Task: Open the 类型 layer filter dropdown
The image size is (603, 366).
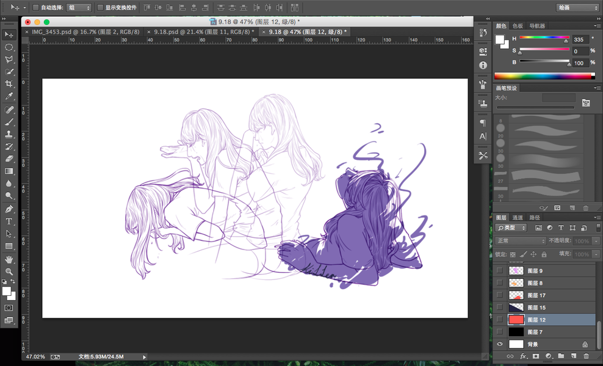Action: pos(511,228)
